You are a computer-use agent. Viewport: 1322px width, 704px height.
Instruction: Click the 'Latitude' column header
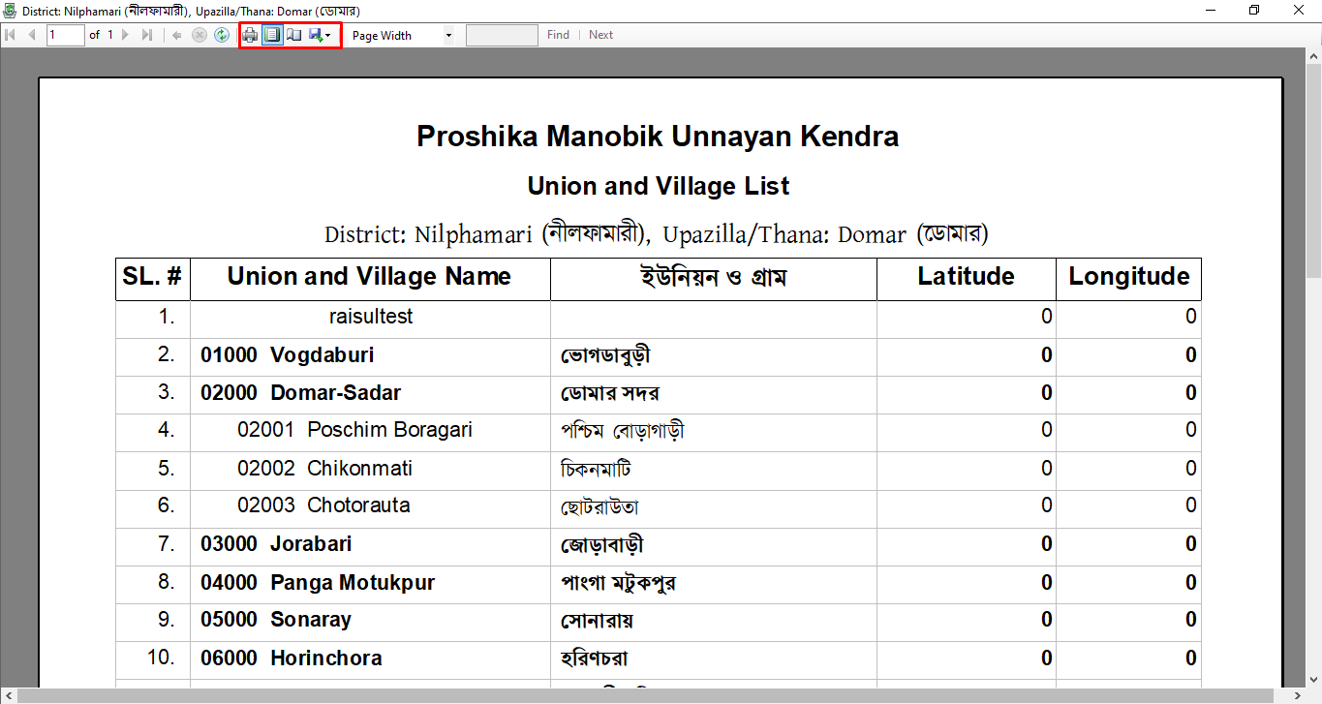[967, 277]
